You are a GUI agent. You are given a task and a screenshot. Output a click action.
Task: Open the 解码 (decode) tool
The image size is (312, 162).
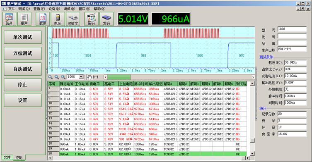click(91, 19)
